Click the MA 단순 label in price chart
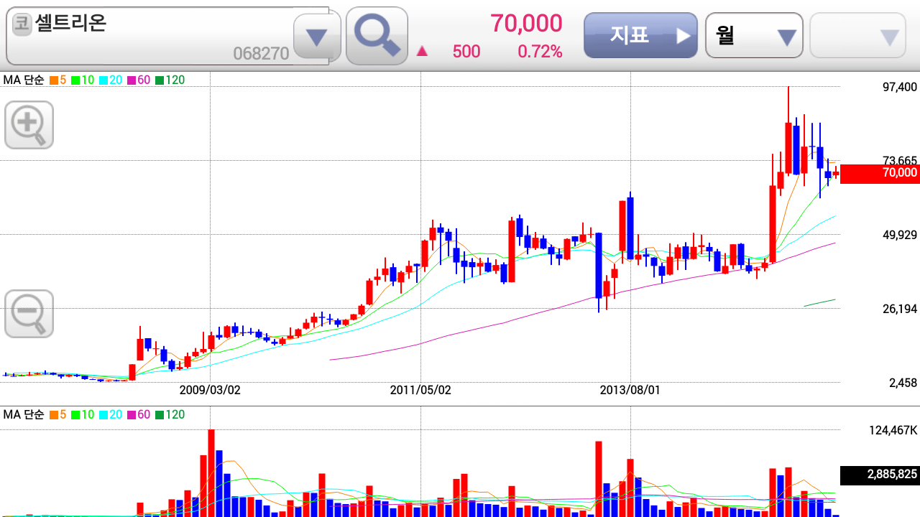920x517 pixels. pyautogui.click(x=24, y=80)
